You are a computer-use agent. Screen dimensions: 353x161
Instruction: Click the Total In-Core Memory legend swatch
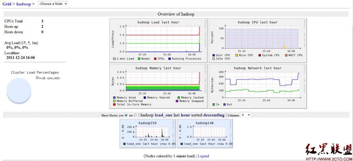114,104
